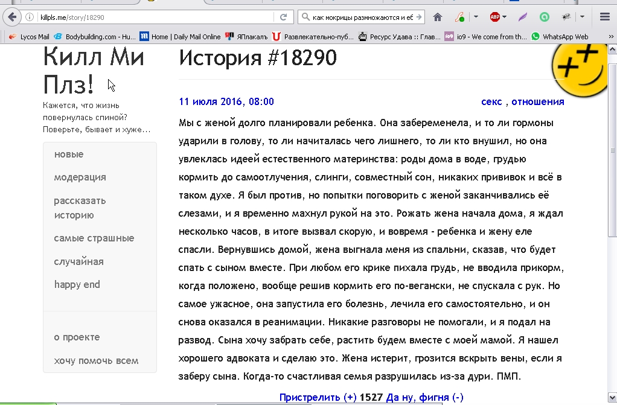This screenshot has height=405, width=617.
Task: Click the red script extension icon
Action: (459, 17)
